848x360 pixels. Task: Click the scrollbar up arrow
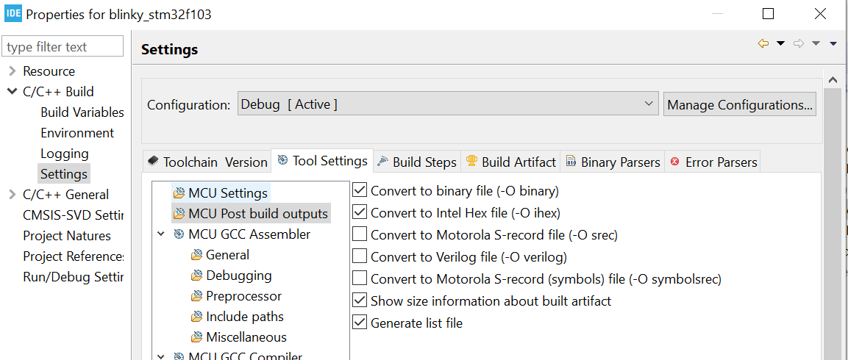833,79
